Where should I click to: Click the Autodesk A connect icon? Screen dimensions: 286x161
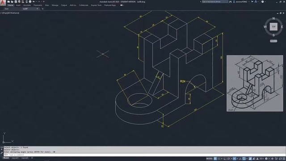[256, 2]
